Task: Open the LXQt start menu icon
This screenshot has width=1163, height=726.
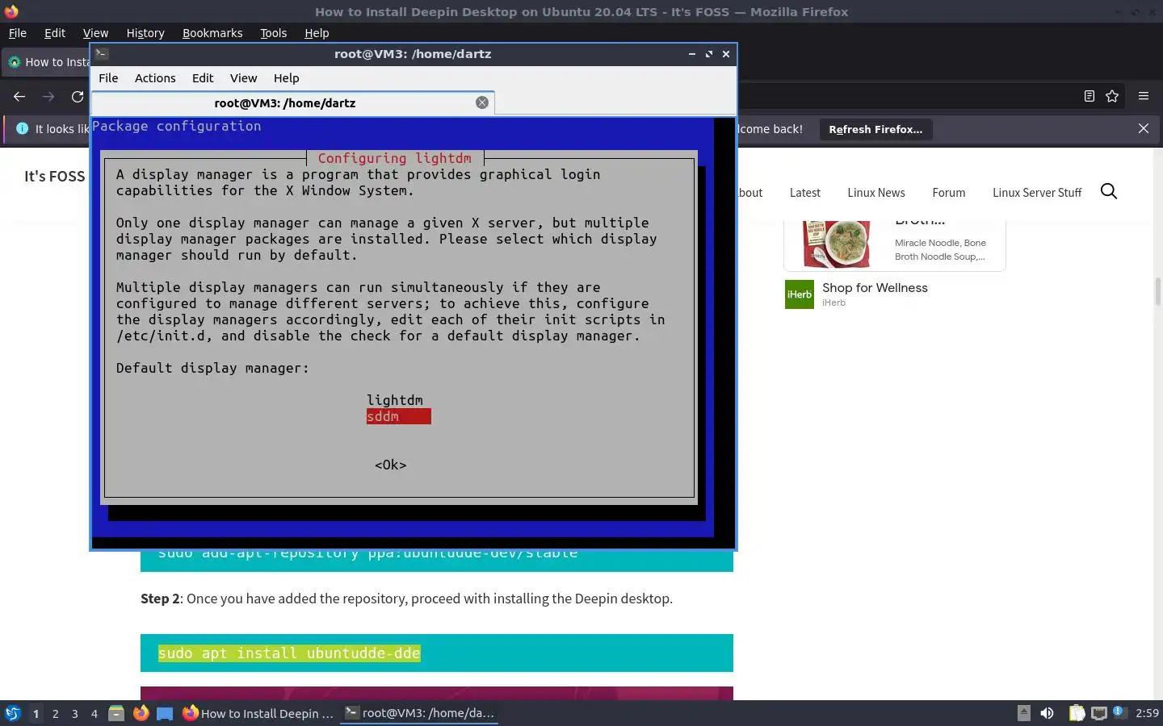Action: tap(12, 713)
